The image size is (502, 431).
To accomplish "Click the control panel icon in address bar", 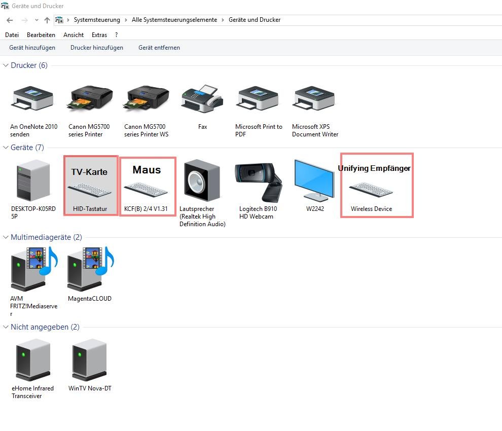I will (59, 20).
